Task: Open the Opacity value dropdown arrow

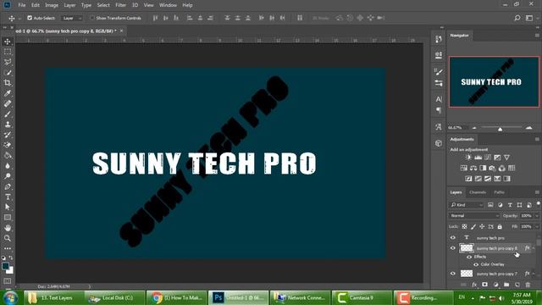Action: coord(537,216)
